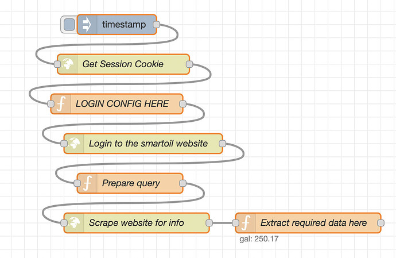Click output port of Extract required data node
Image resolution: width=396 pixels, height=258 pixels.
pyautogui.click(x=381, y=223)
